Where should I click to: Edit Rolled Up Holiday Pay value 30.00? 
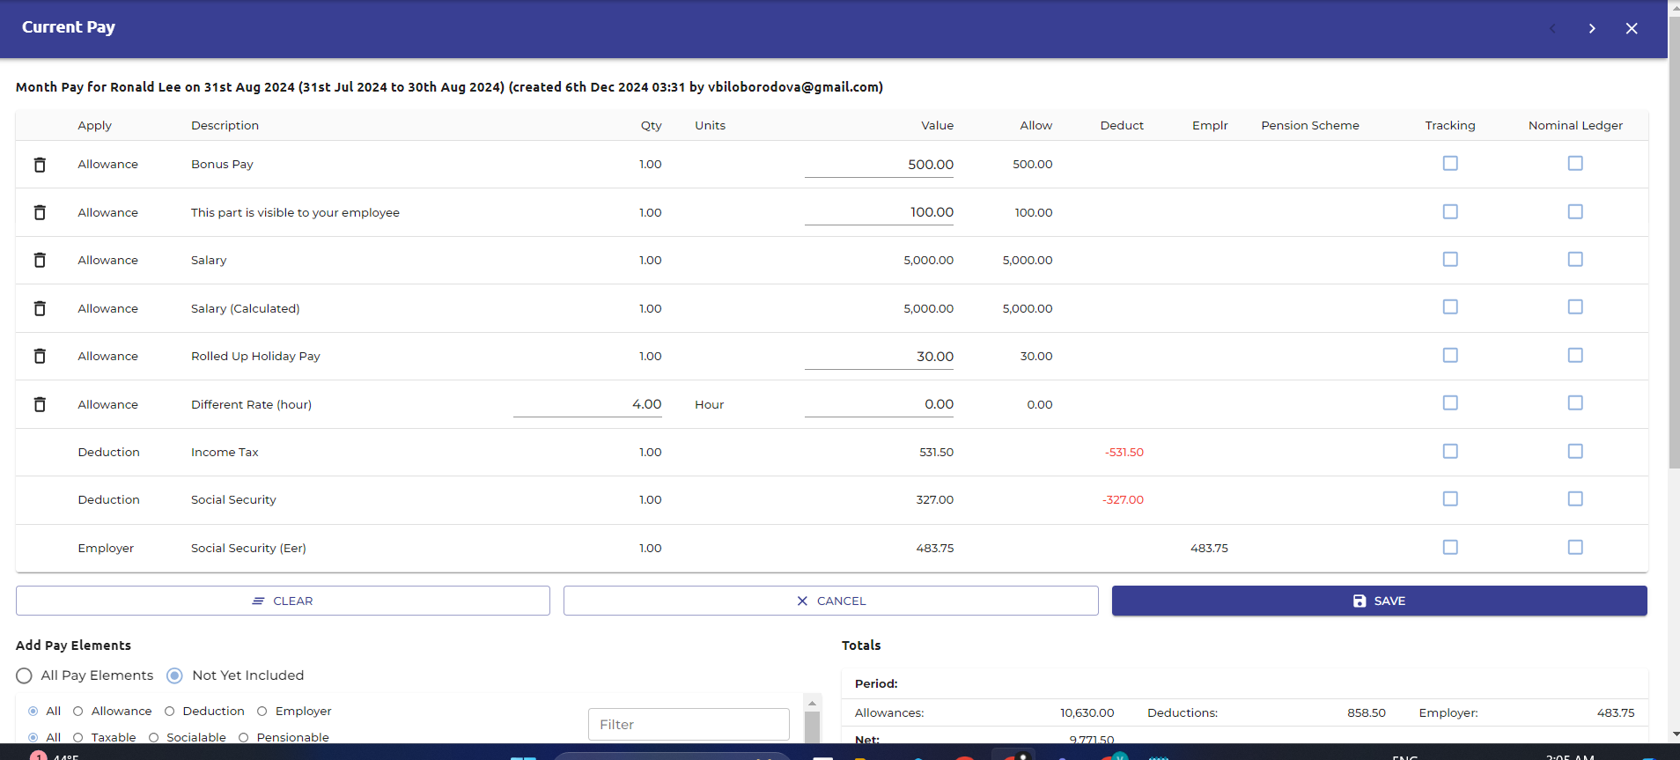879,357
